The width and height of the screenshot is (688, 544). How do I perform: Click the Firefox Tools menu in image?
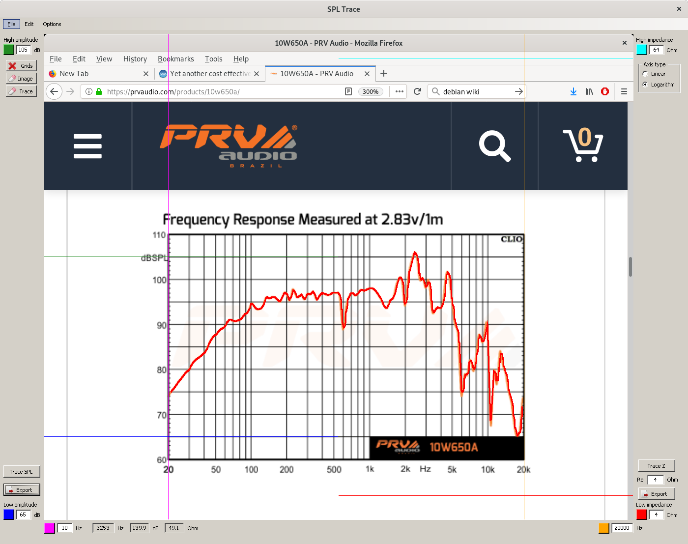(214, 59)
